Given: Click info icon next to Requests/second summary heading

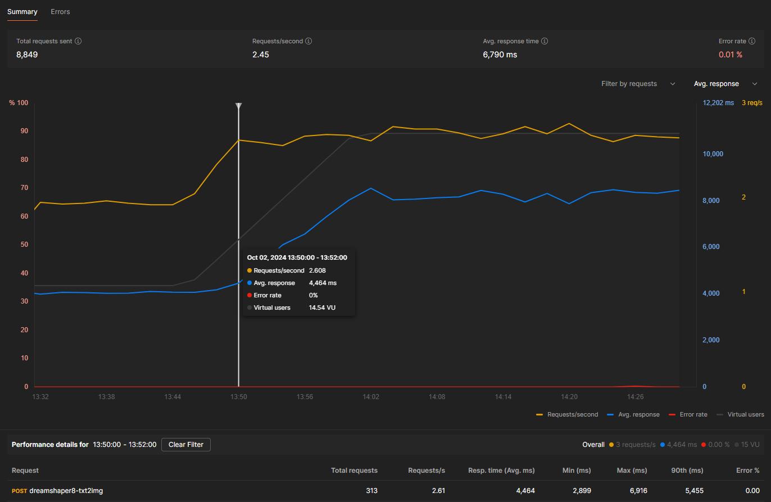Looking at the screenshot, I should click(309, 41).
